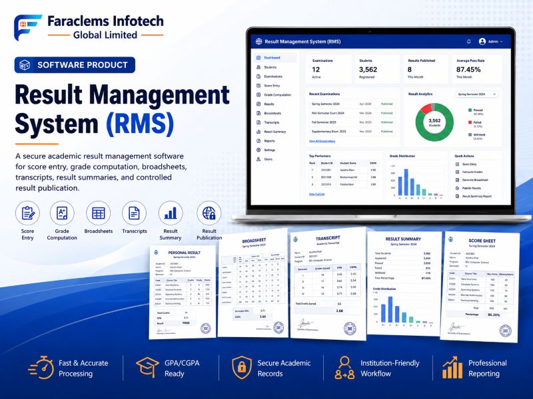
Task: Click the gray Withheld legend swatch
Action: coord(470,135)
